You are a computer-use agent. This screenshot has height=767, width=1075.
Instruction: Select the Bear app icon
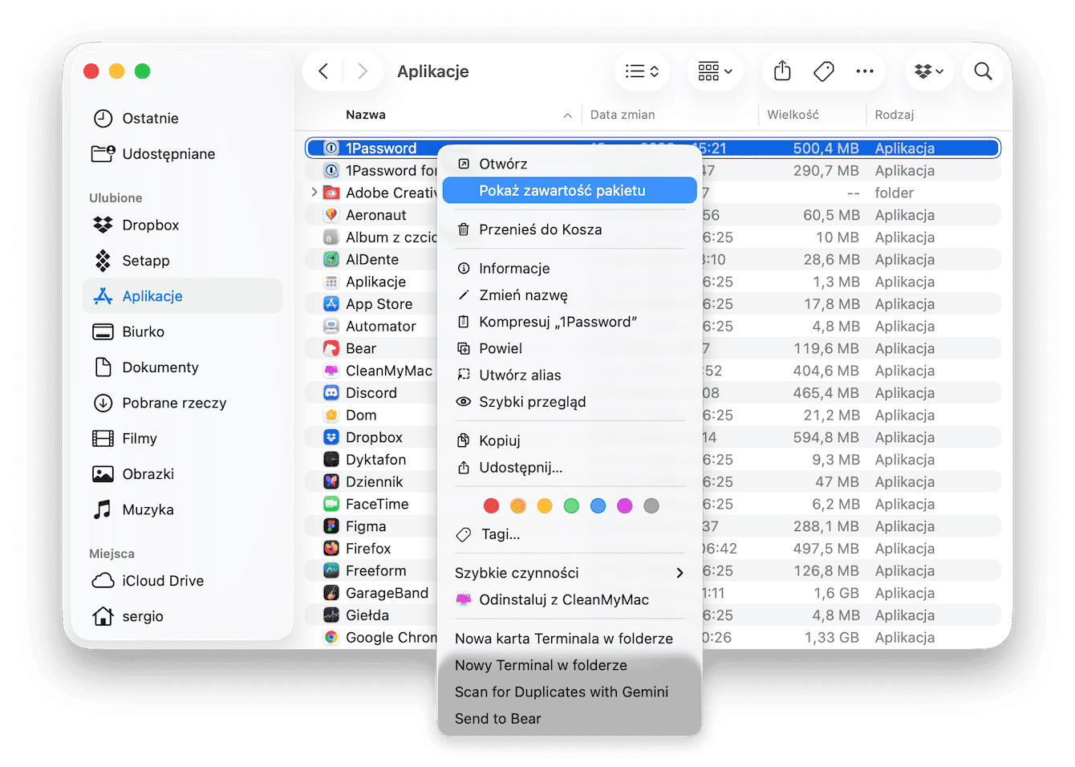331,348
